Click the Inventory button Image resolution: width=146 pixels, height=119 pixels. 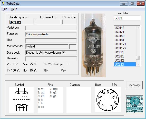134,85
